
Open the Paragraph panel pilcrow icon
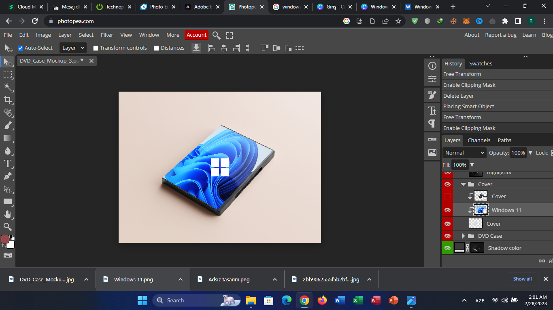click(432, 123)
